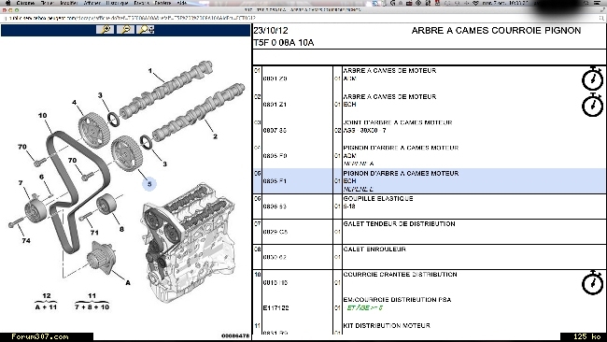Select callout number 1 on the camshaft
The image size is (607, 342).
coord(149,71)
